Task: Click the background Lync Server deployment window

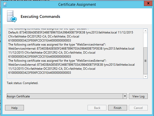Action: [x=25, y=1]
